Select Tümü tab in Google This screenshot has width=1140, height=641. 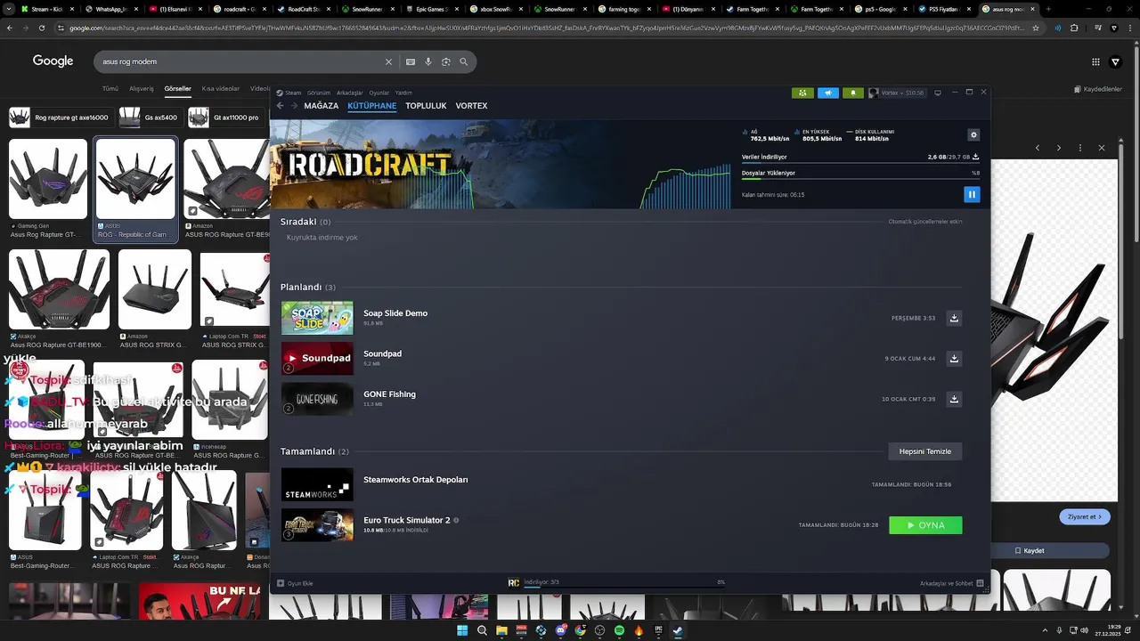(110, 89)
